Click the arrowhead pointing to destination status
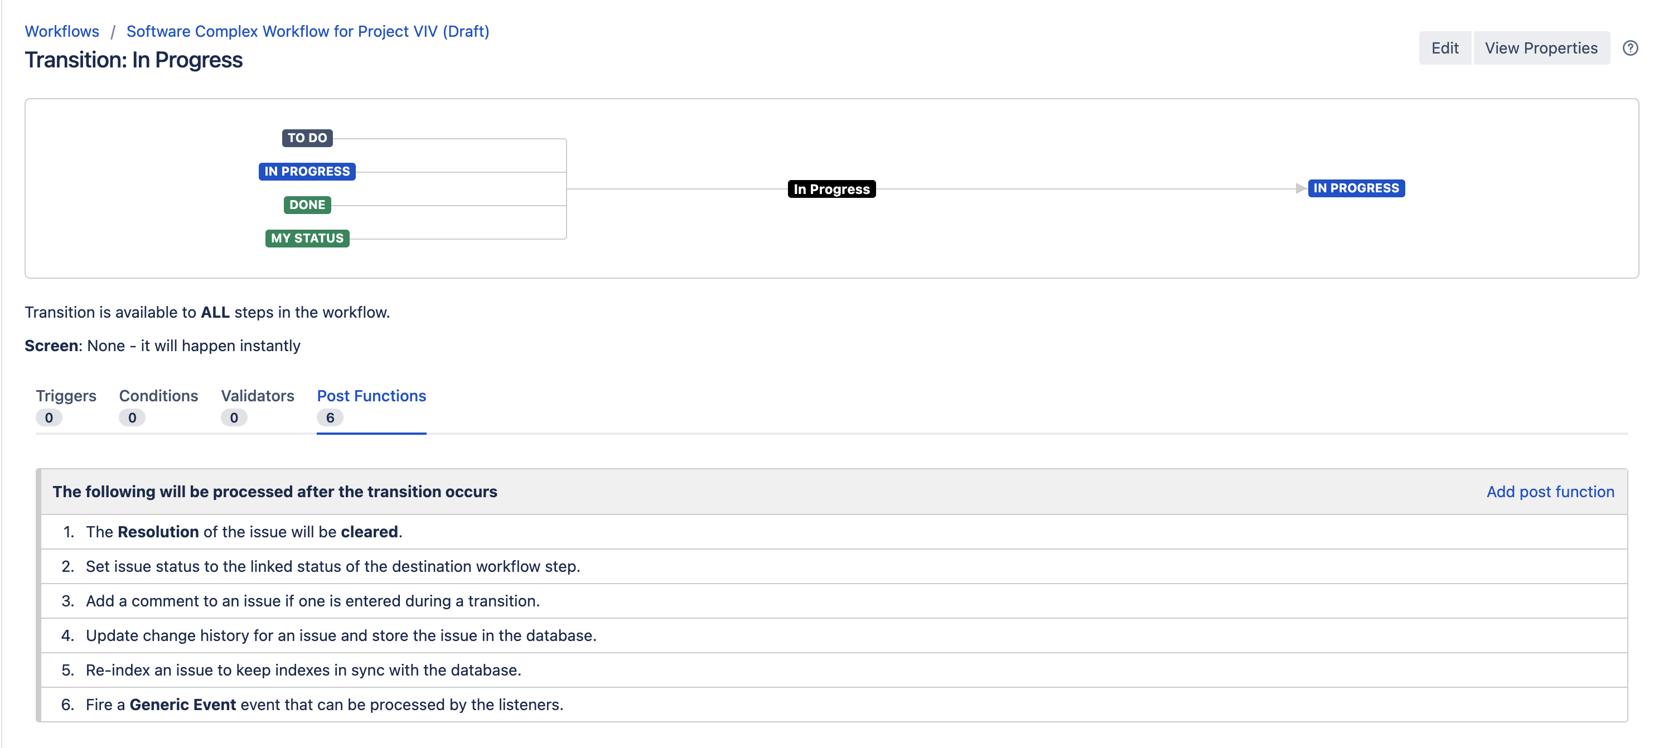 coord(1300,188)
